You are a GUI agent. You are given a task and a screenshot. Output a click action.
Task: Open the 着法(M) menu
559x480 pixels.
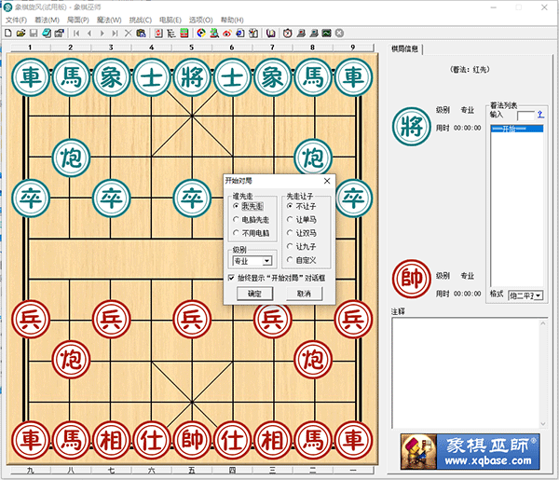[47, 20]
